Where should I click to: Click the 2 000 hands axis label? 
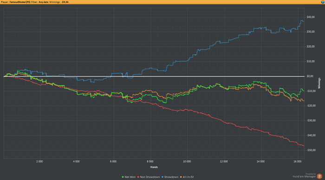39,161
